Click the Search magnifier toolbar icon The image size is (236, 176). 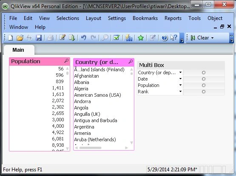point(105,38)
